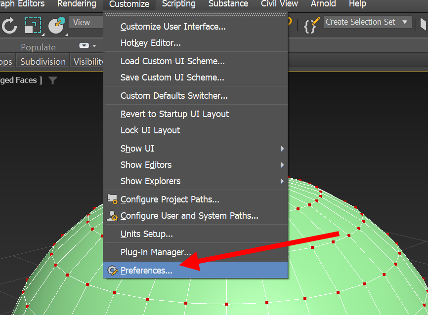Switch to the Visibility ribbon tab

87,61
